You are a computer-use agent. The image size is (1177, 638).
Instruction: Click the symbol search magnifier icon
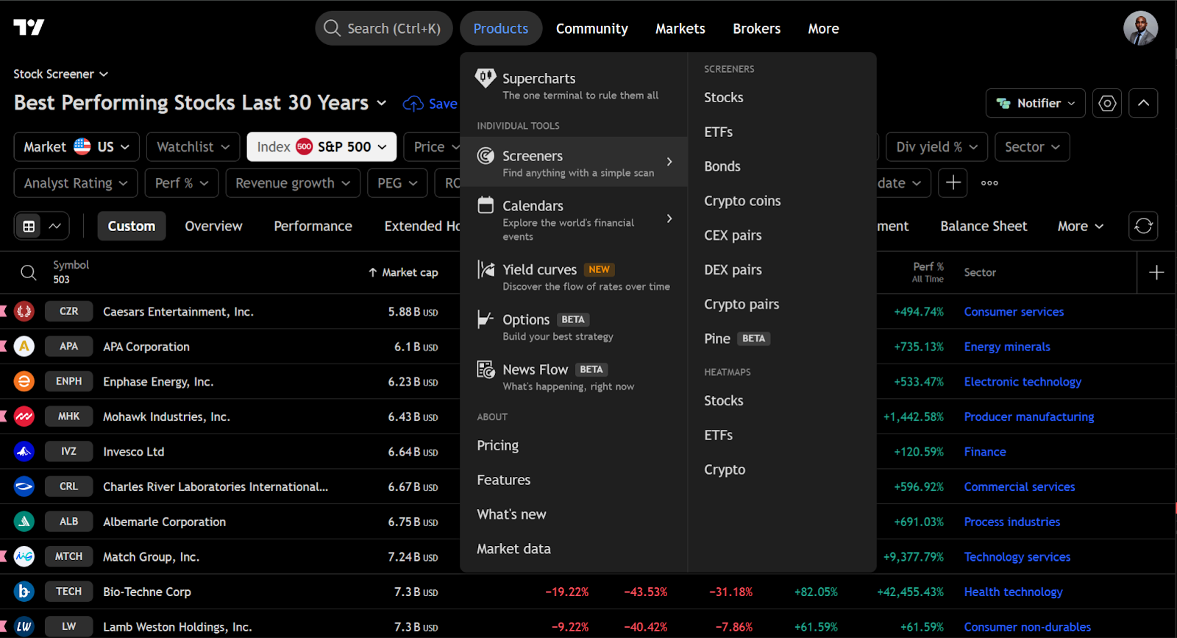(28, 272)
